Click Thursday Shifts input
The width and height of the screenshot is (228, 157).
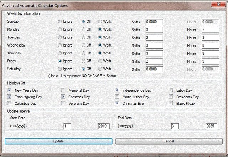154,54
